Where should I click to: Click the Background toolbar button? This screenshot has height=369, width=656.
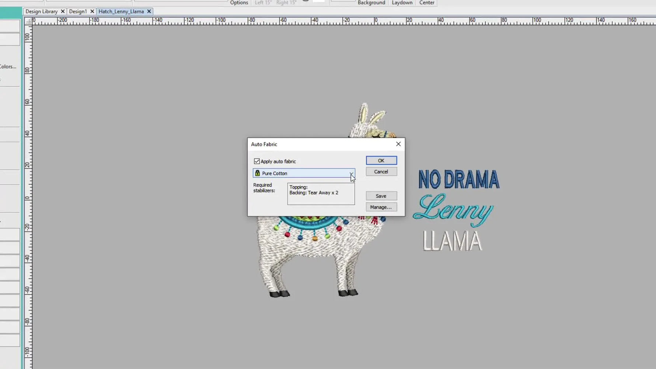(x=371, y=3)
